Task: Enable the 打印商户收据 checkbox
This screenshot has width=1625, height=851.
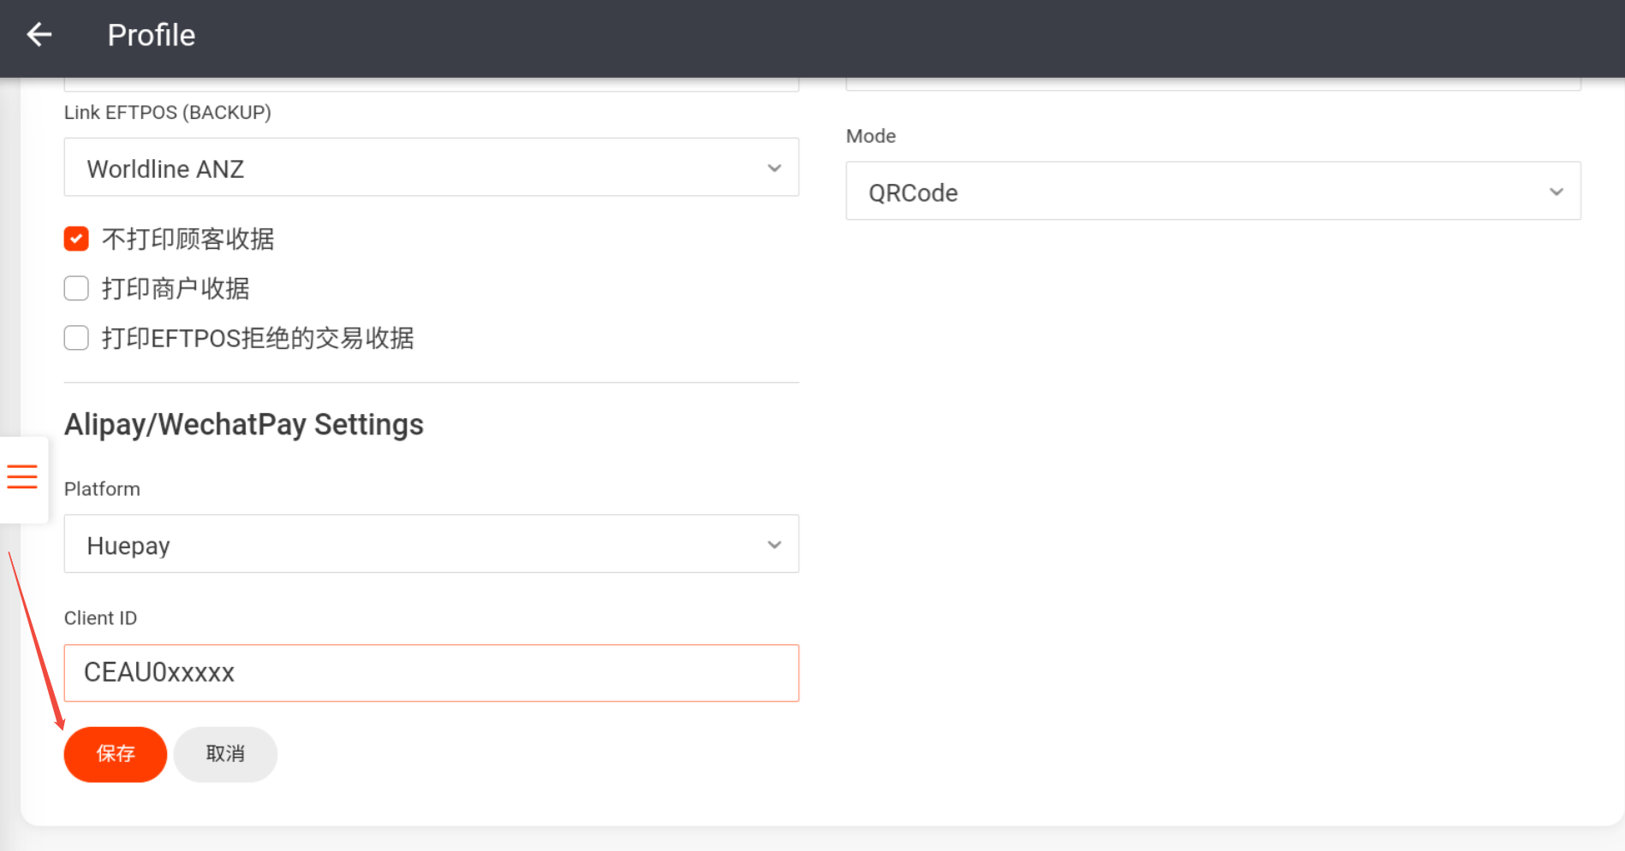Action: click(76, 288)
